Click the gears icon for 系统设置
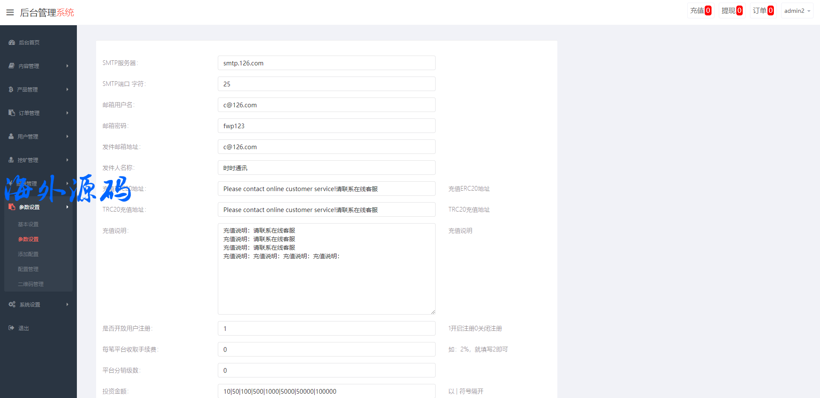The height and width of the screenshot is (398, 820). [12, 304]
